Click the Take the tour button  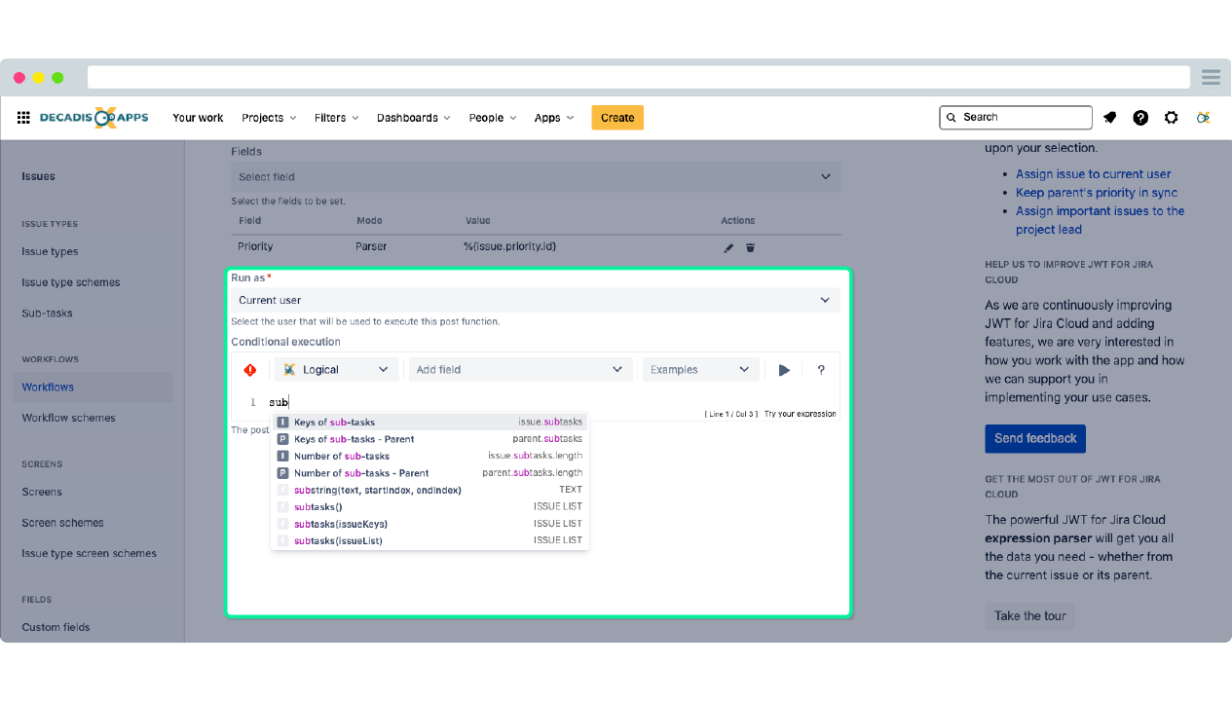1029,615
